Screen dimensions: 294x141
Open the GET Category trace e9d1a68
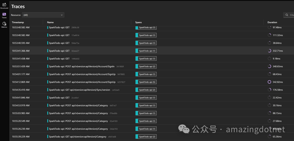tap(82, 137)
